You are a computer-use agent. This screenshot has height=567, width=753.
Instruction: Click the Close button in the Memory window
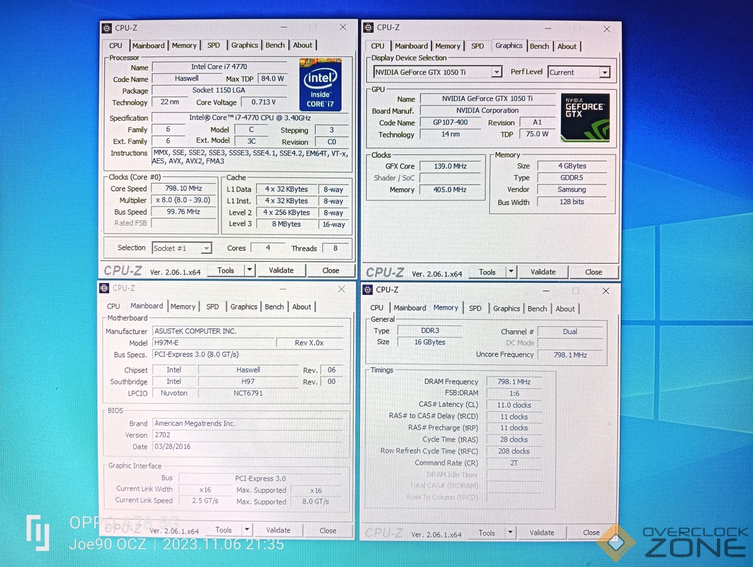pos(591,533)
